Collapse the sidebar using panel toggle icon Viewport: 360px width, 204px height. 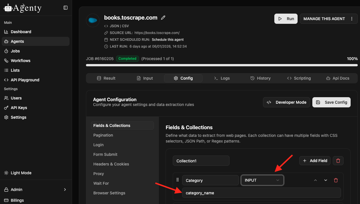tap(66, 8)
